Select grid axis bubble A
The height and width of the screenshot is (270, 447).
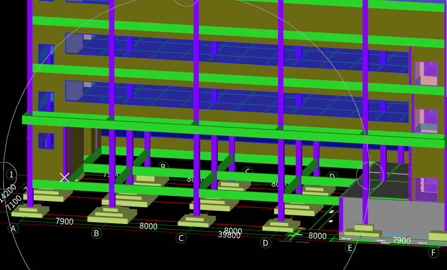click(13, 229)
